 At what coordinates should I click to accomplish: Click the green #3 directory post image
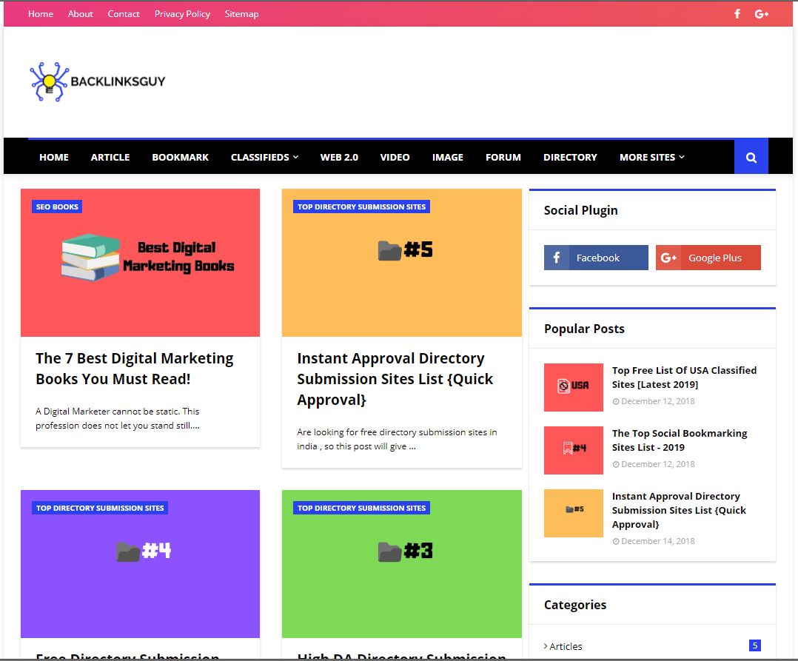point(401,564)
